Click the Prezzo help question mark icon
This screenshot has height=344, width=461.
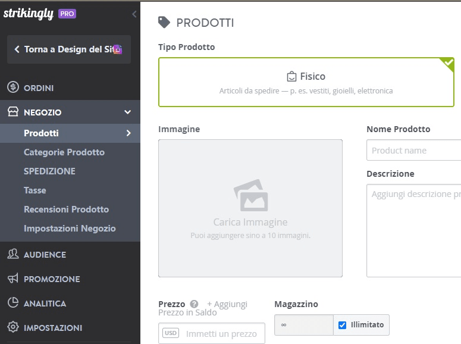point(194,304)
